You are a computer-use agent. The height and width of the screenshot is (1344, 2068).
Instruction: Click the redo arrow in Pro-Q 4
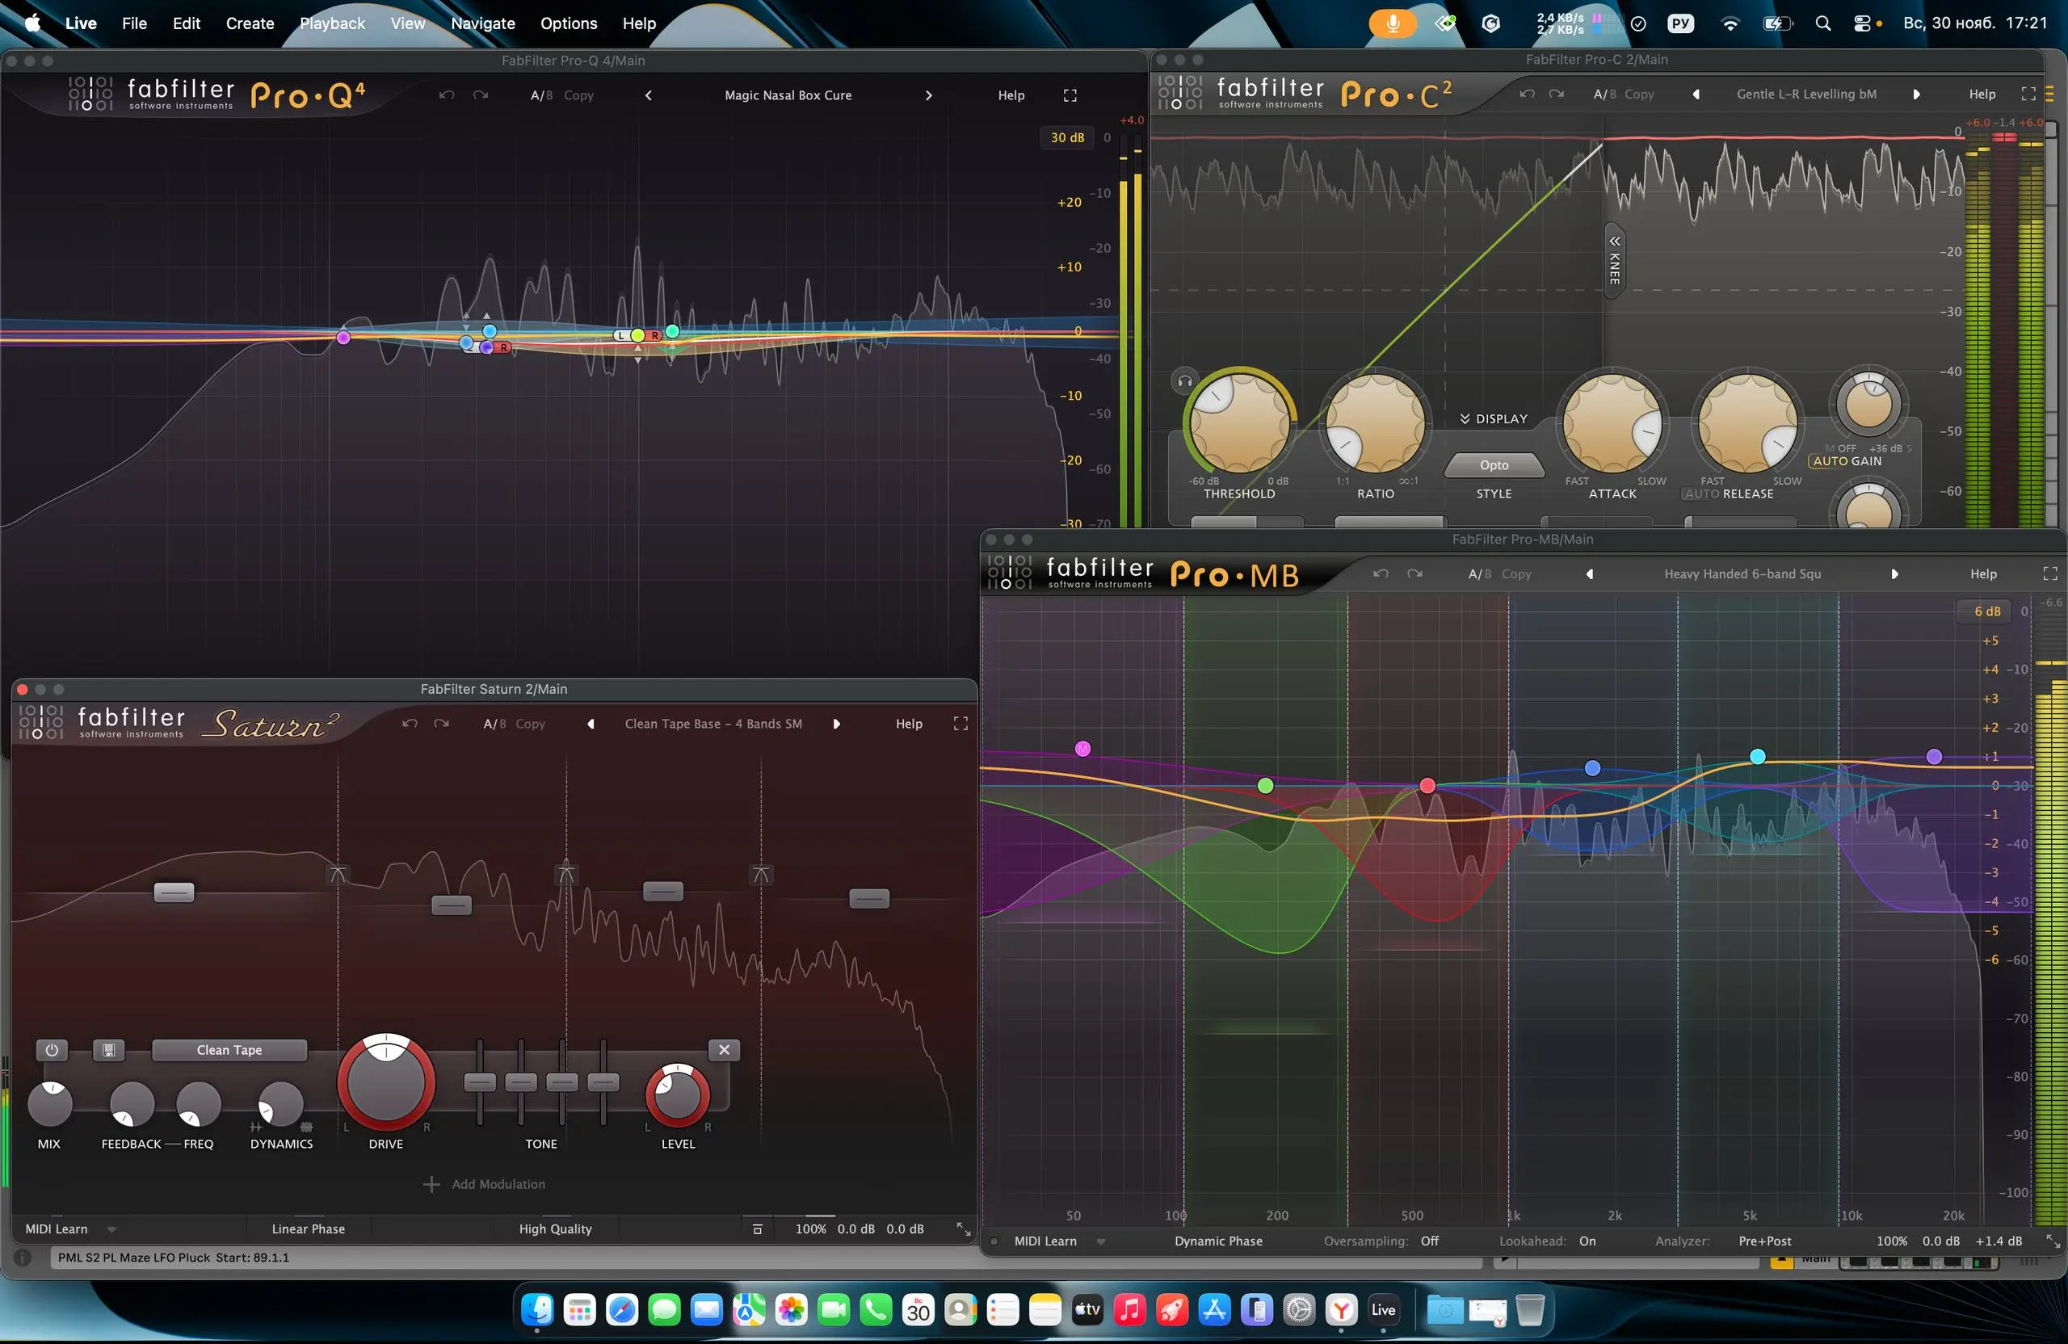[x=481, y=95]
